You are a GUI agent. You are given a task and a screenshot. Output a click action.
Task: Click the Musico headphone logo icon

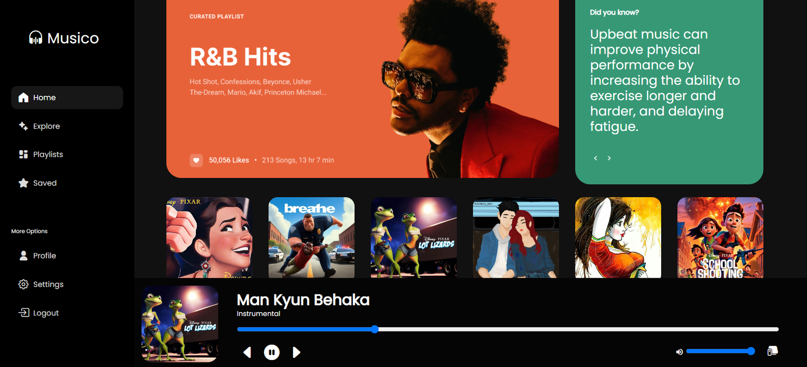pyautogui.click(x=36, y=38)
